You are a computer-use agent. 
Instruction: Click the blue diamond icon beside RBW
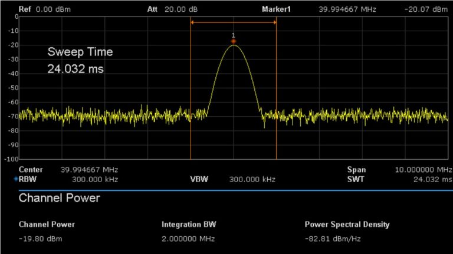coord(16,179)
